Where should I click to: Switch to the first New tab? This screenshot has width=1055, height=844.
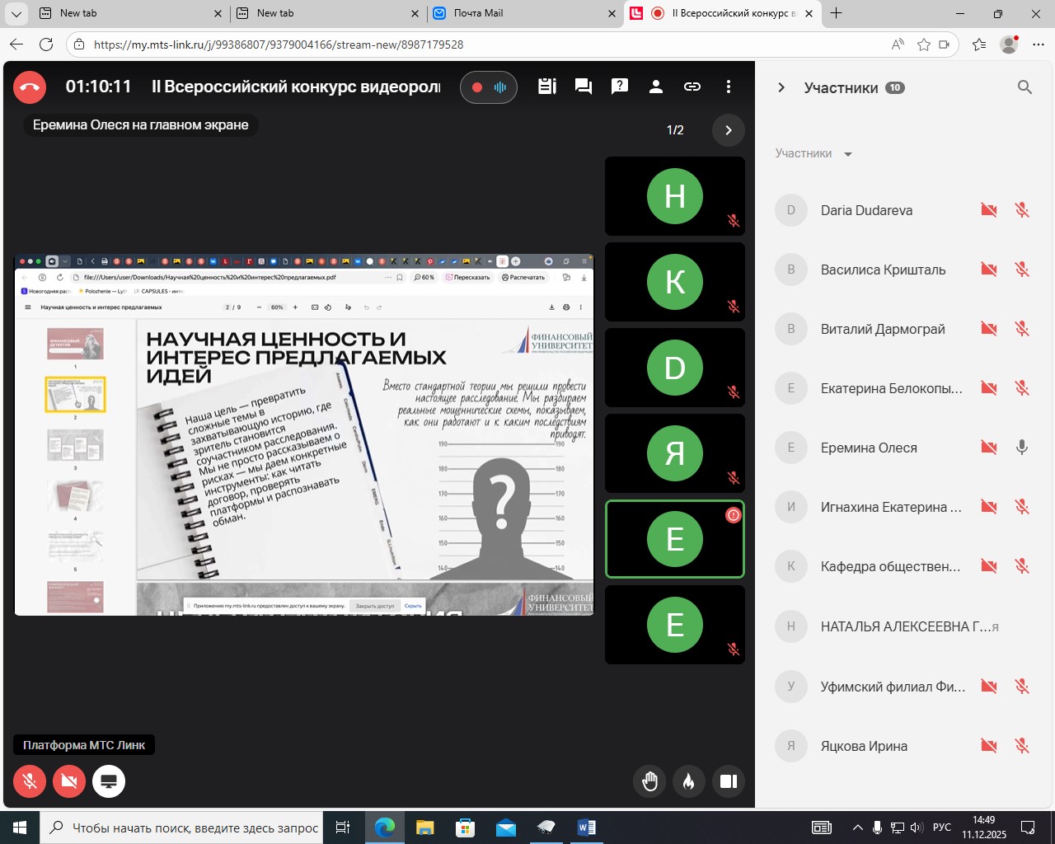tap(124, 13)
